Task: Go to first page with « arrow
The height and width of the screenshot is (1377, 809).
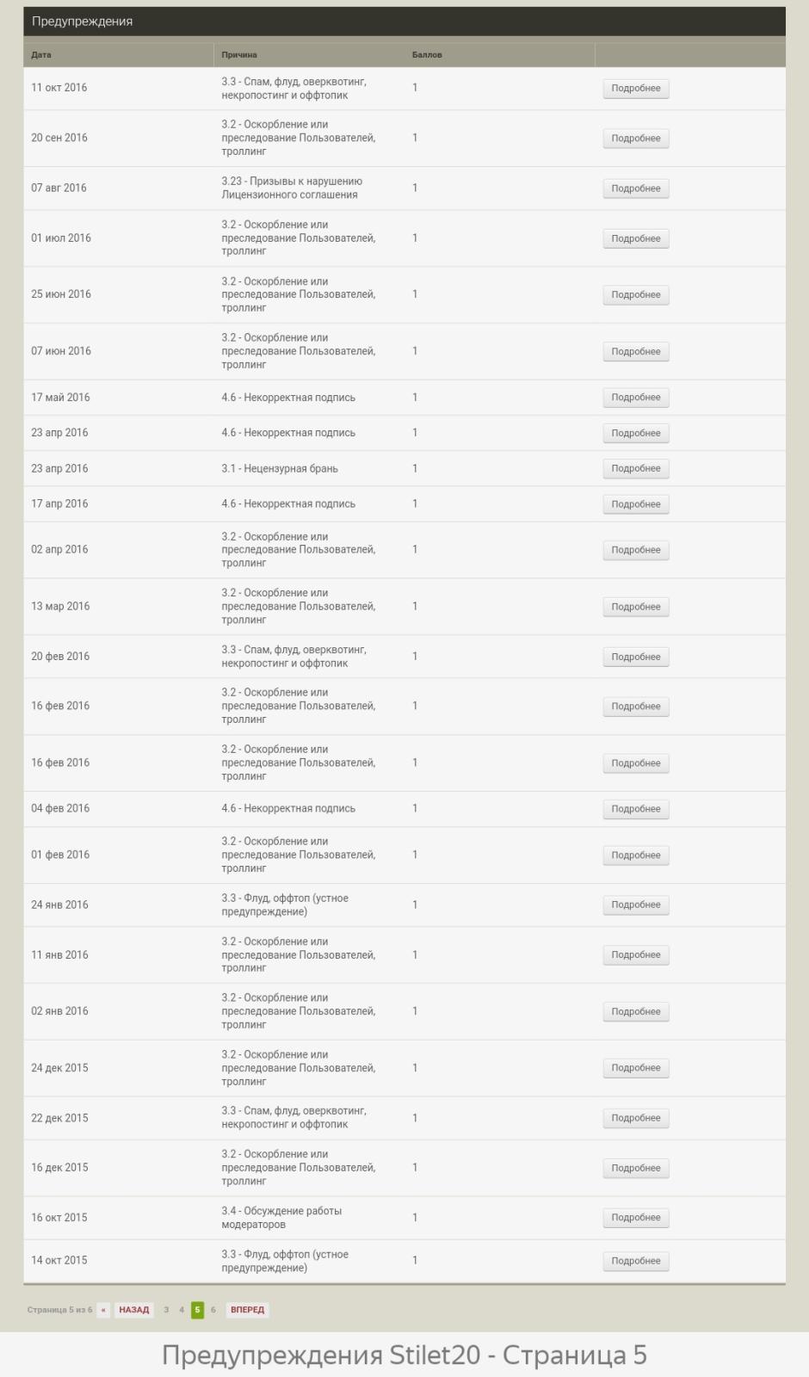Action: [x=103, y=1310]
